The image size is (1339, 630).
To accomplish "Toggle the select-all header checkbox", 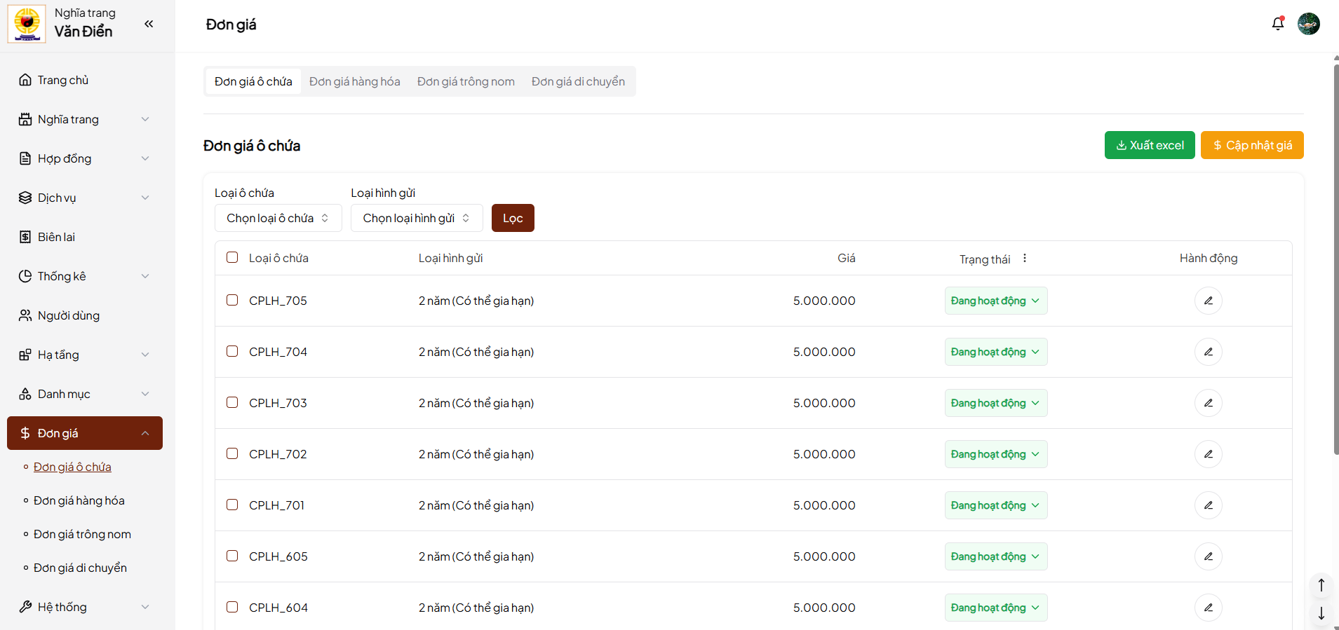I will point(232,257).
